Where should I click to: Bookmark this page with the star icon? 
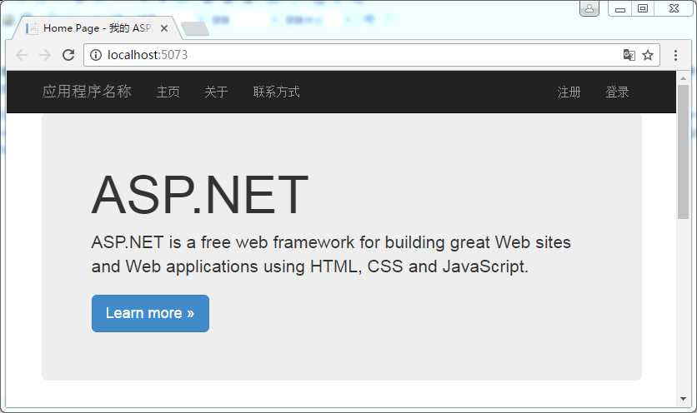[x=648, y=55]
